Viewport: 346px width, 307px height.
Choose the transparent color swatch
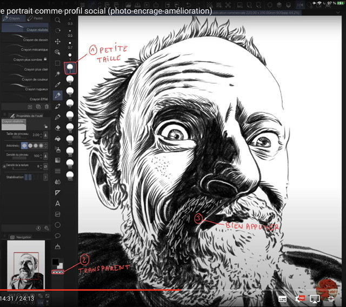click(57, 272)
